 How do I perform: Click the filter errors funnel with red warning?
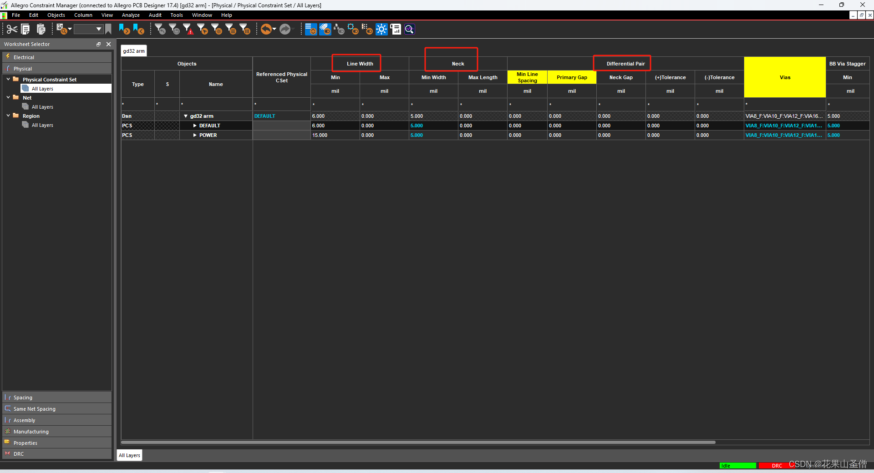click(x=188, y=30)
